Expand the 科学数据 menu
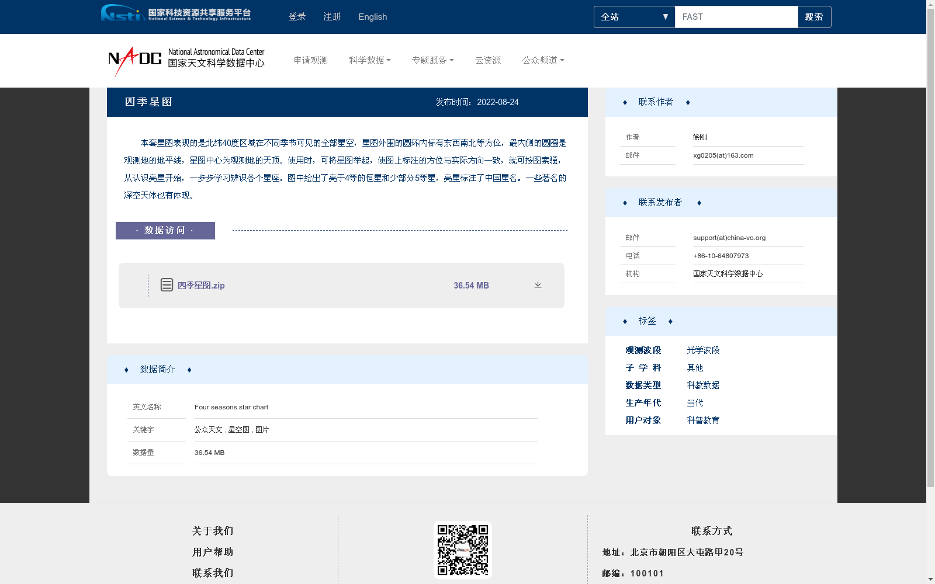Screen dimensions: 935x584 [x=370, y=60]
